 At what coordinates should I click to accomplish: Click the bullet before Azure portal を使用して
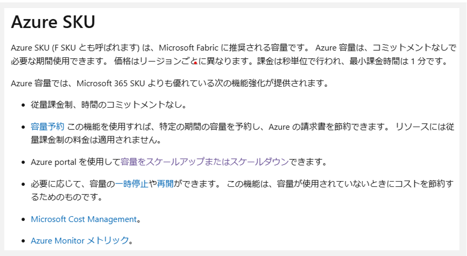click(x=23, y=163)
